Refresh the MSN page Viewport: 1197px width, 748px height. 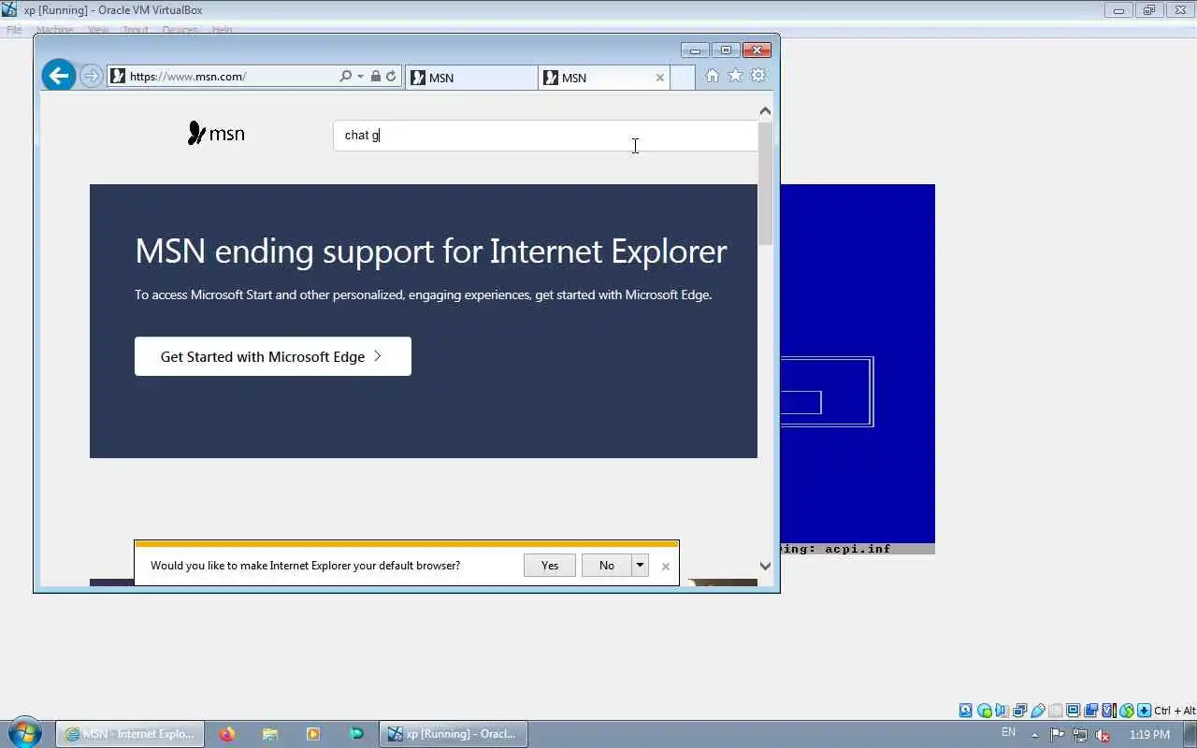click(x=391, y=77)
